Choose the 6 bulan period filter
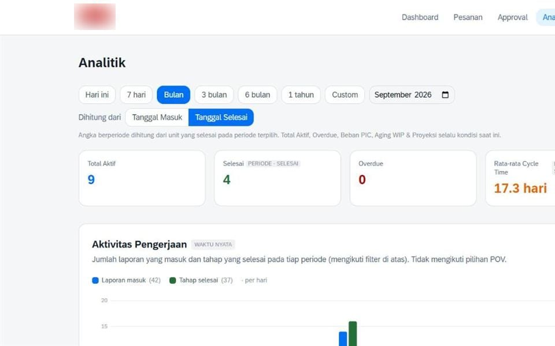Screen dimensions: 555x346 point(257,95)
